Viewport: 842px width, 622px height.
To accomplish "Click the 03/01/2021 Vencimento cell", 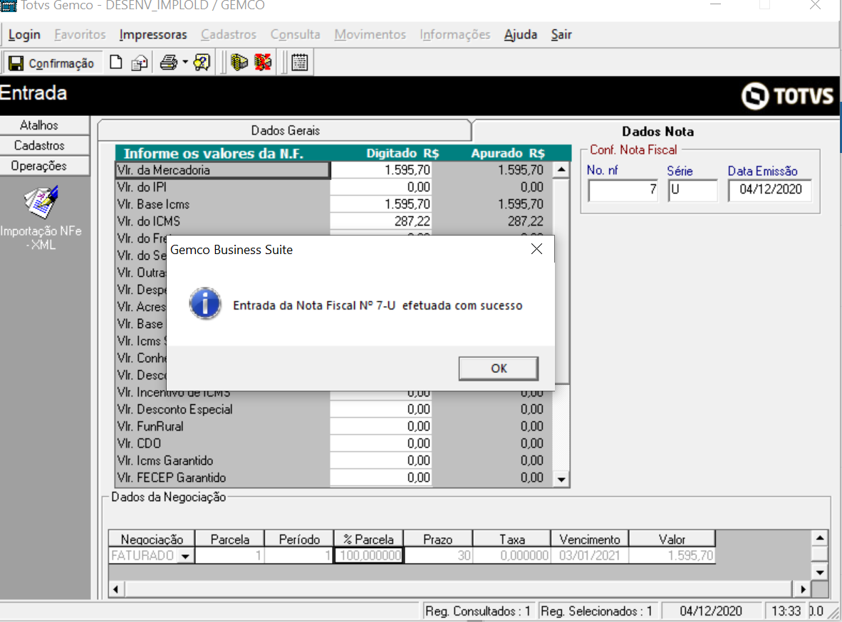I will tap(590, 555).
